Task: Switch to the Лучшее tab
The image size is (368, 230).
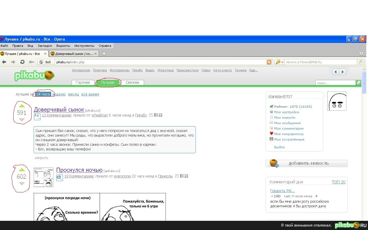Action: [108, 83]
